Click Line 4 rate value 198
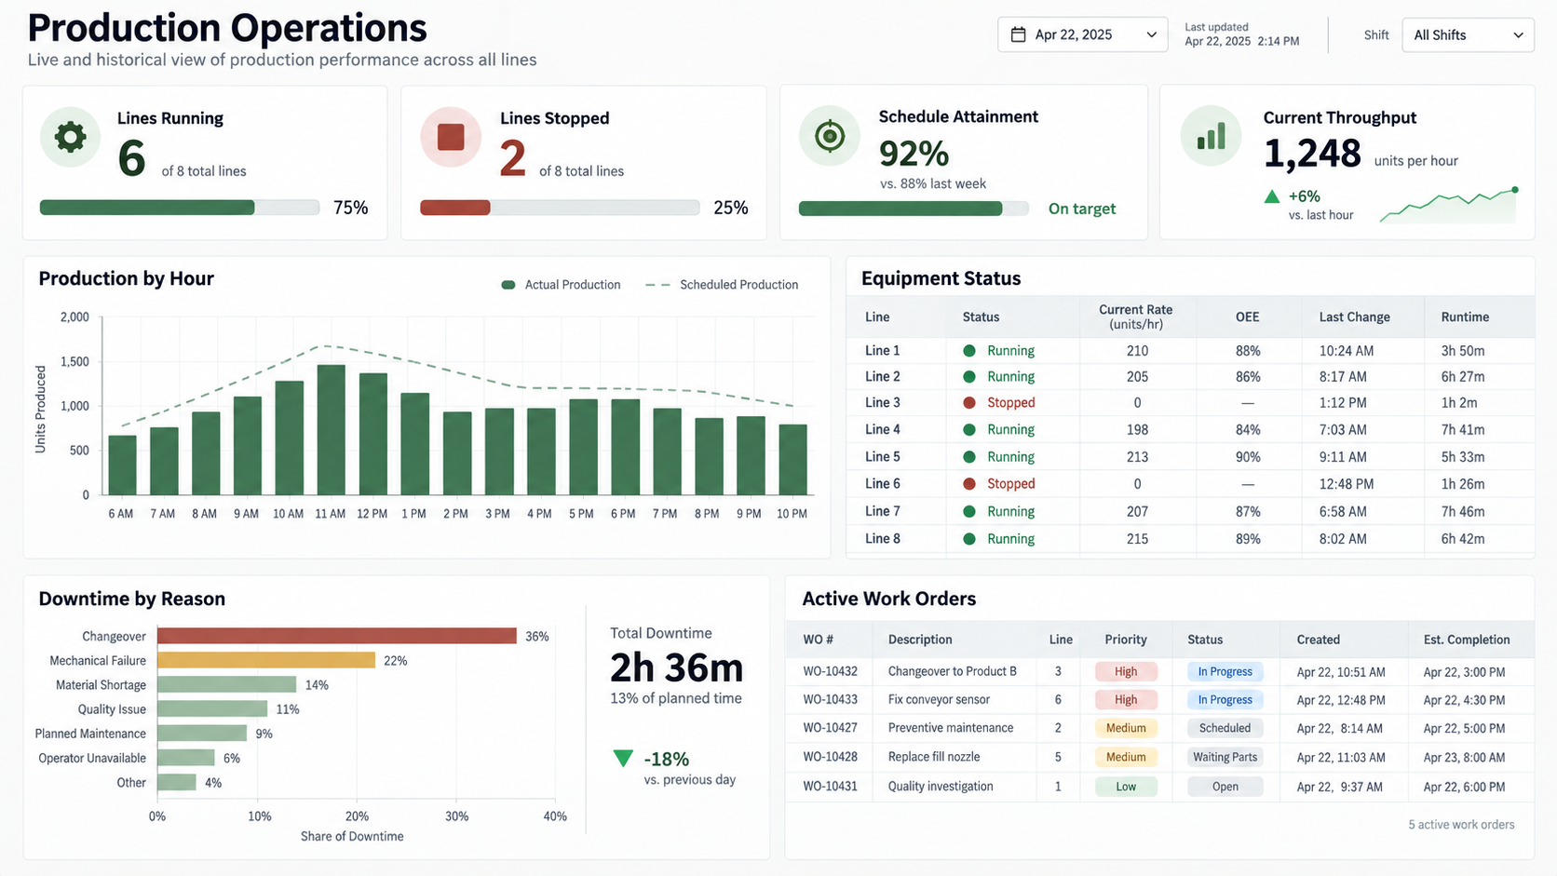Image resolution: width=1557 pixels, height=876 pixels. click(x=1137, y=430)
